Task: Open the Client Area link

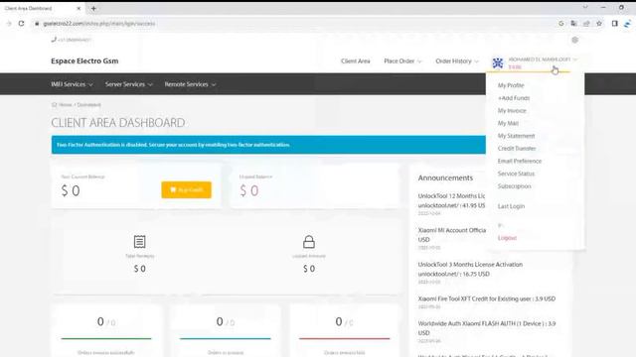Action: pyautogui.click(x=356, y=60)
